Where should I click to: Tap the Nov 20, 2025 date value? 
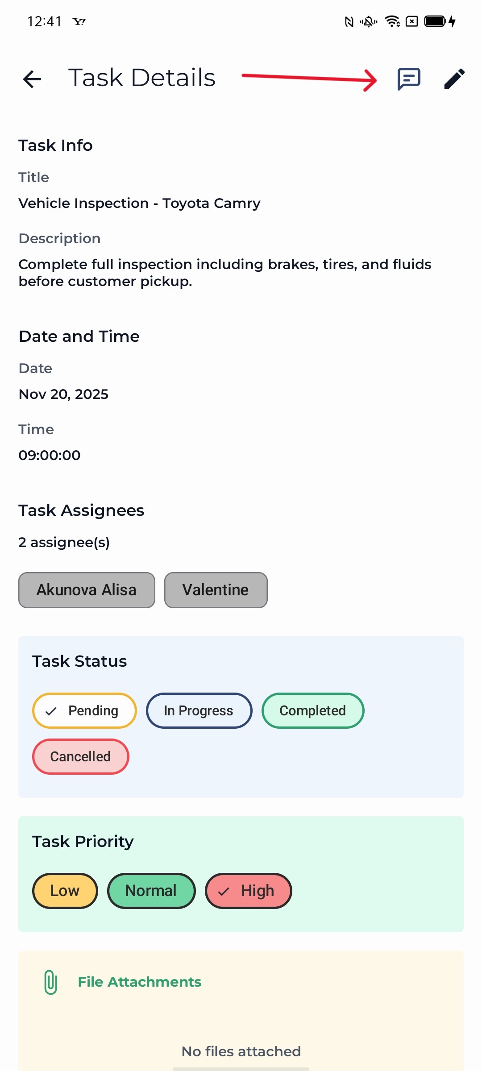click(63, 394)
